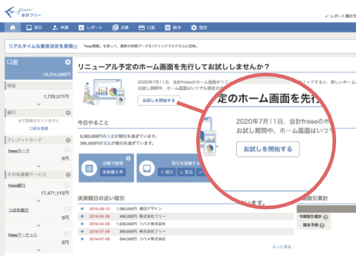Screen dimensions: 356x256
Task: Click the freee 会計フリー swallow logo
Action: (23, 12)
